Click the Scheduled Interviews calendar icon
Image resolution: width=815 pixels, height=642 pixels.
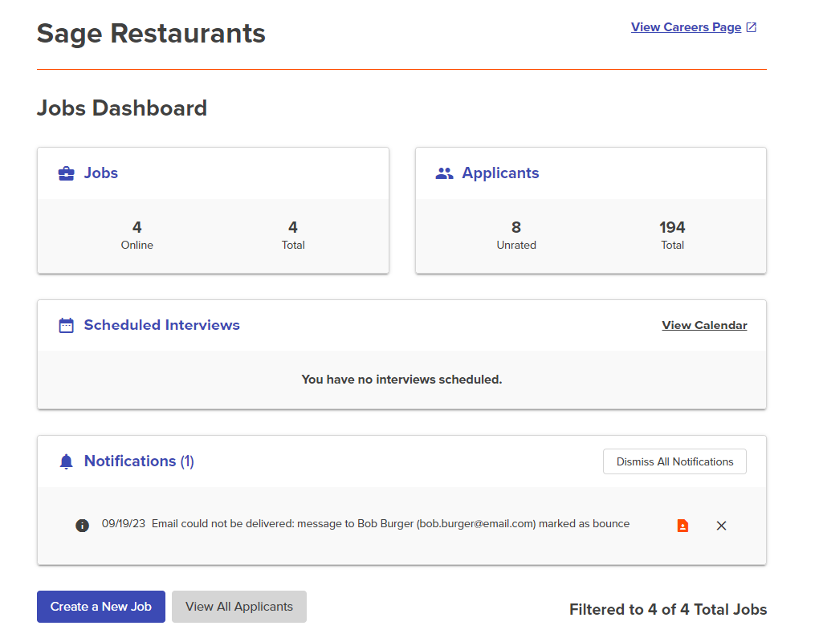click(x=67, y=326)
